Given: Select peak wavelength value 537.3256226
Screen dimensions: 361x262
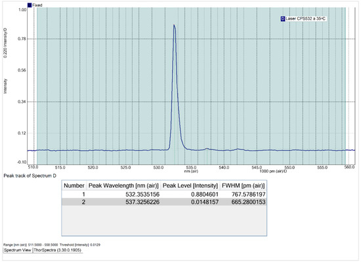Looking at the screenshot, I should 142,202.
